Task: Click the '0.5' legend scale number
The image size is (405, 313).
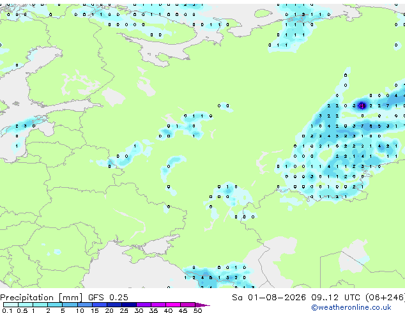Action: coord(22,310)
